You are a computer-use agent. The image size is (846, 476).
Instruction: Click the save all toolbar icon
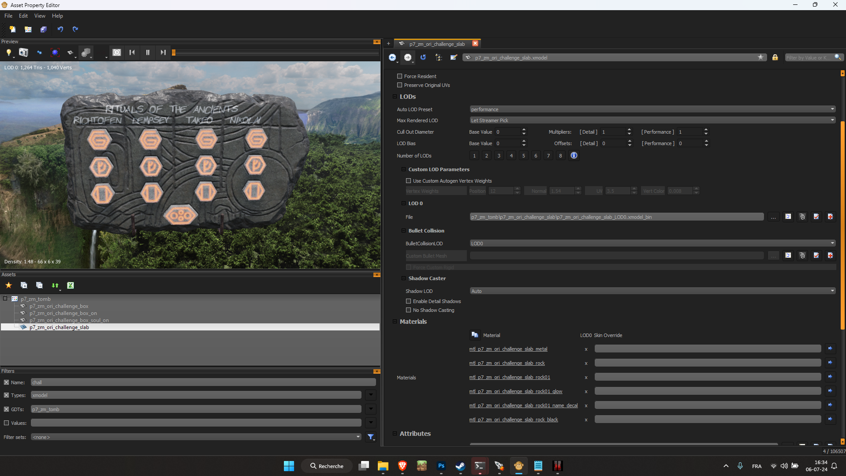[x=43, y=29]
